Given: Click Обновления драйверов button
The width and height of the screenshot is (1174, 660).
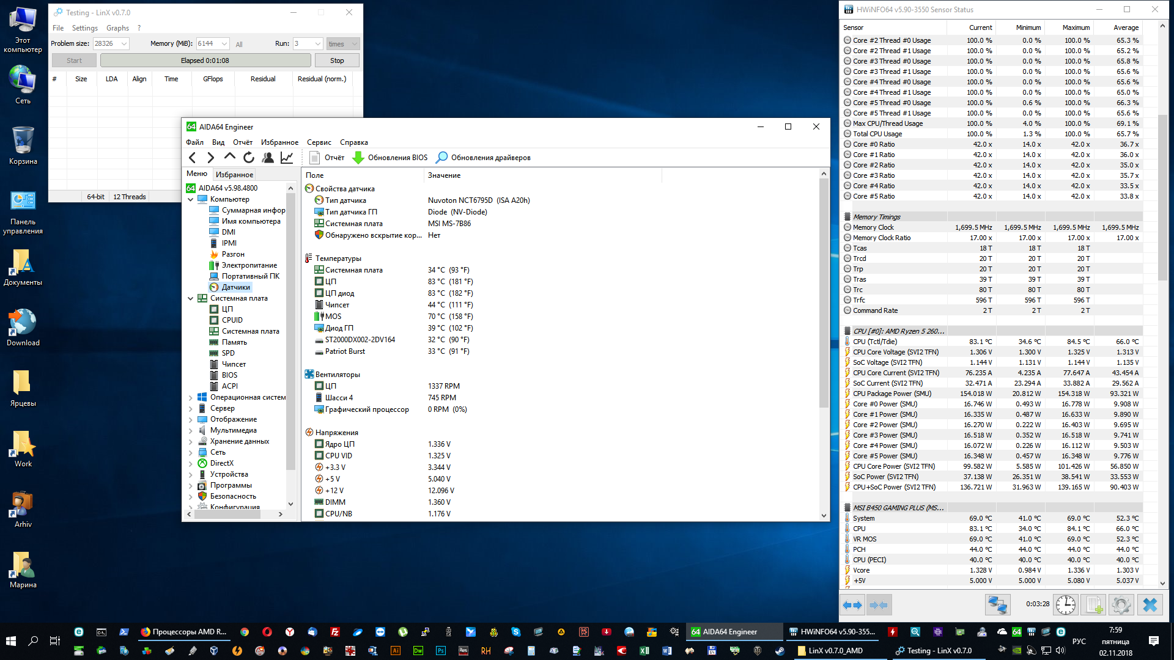Looking at the screenshot, I should tap(483, 158).
